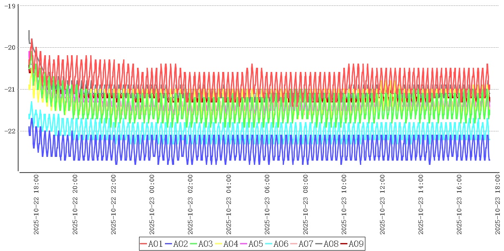Select the 2025-10-23 06:00 time label

(268, 205)
